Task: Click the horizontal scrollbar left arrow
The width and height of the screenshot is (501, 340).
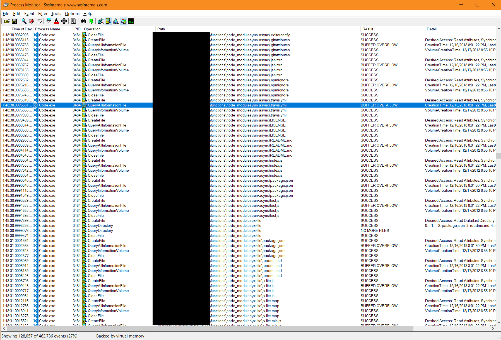Action: pos(4,328)
